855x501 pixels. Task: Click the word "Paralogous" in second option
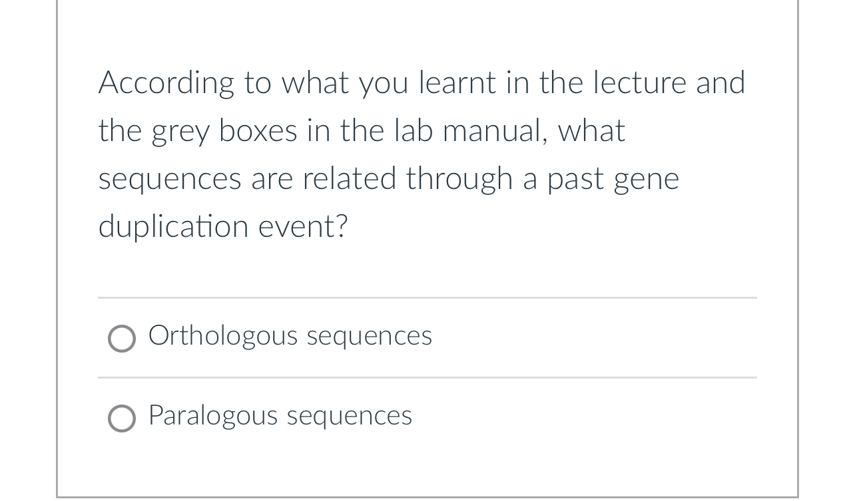click(x=213, y=416)
